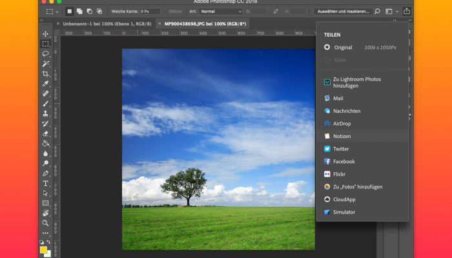Share the image via AirDrop
Viewport: 452px width, 258px height.
tap(362, 124)
